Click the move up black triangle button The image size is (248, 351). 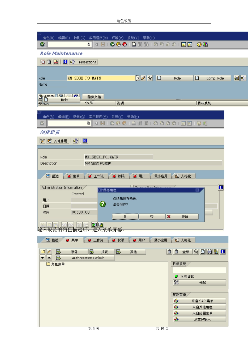coord(49,258)
